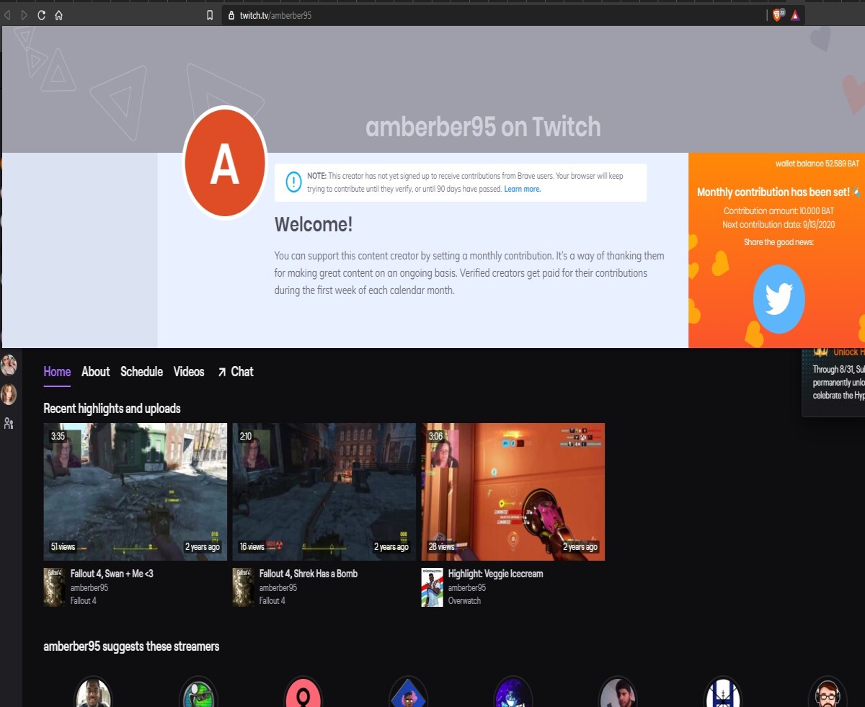Play the 3:06 Overwatch video thumbnail
This screenshot has width=865, height=707.
point(513,492)
